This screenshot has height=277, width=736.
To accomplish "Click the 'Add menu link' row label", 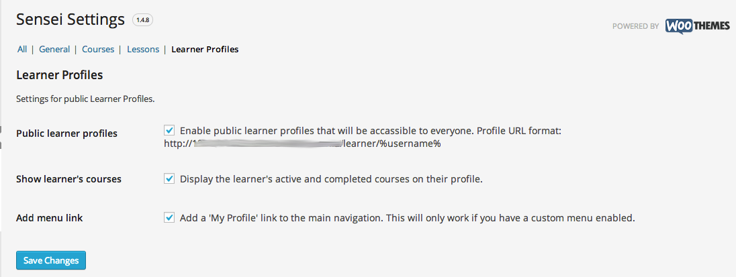I will pos(49,218).
